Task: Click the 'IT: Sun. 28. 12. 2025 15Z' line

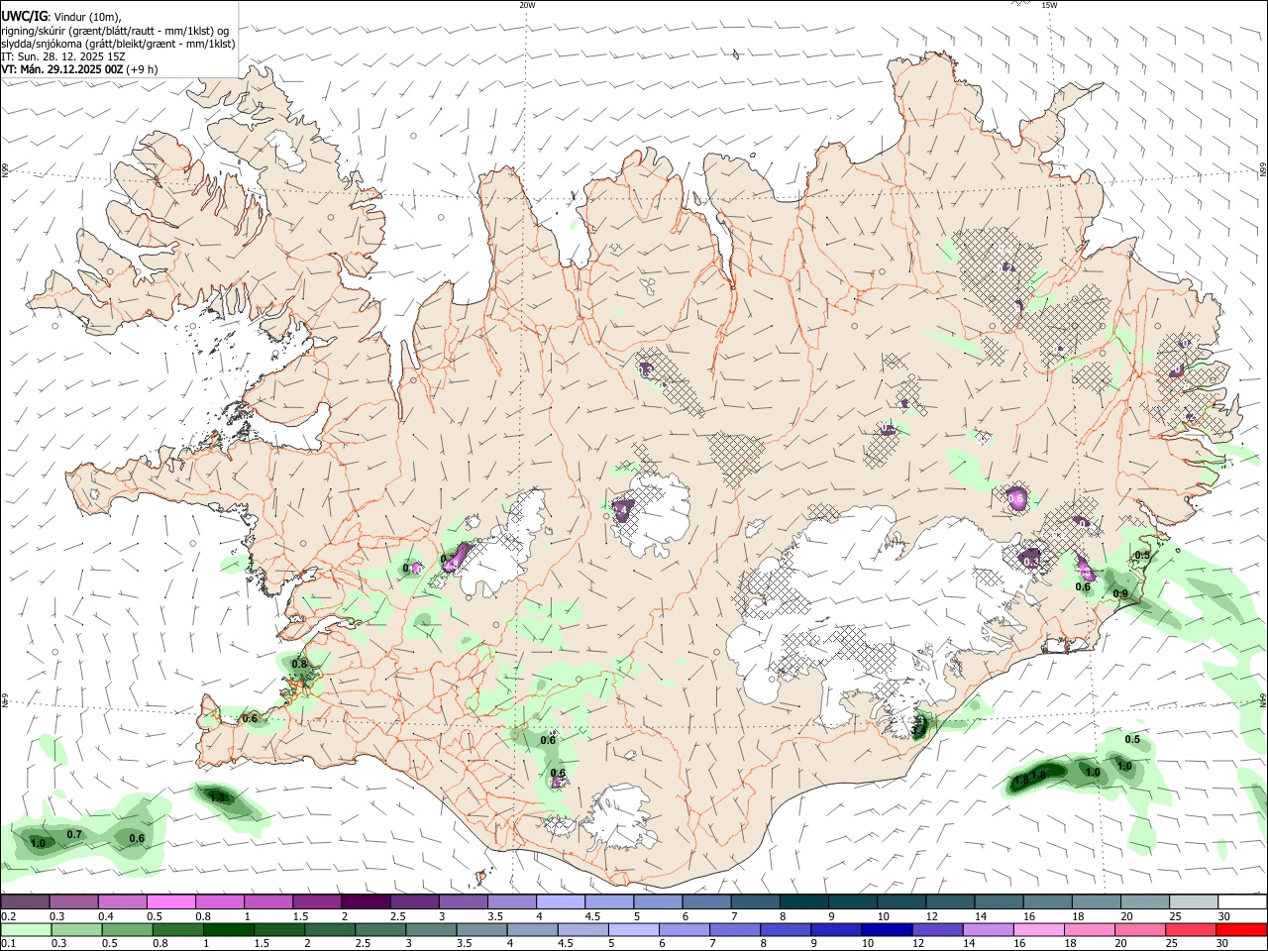Action: pos(63,56)
